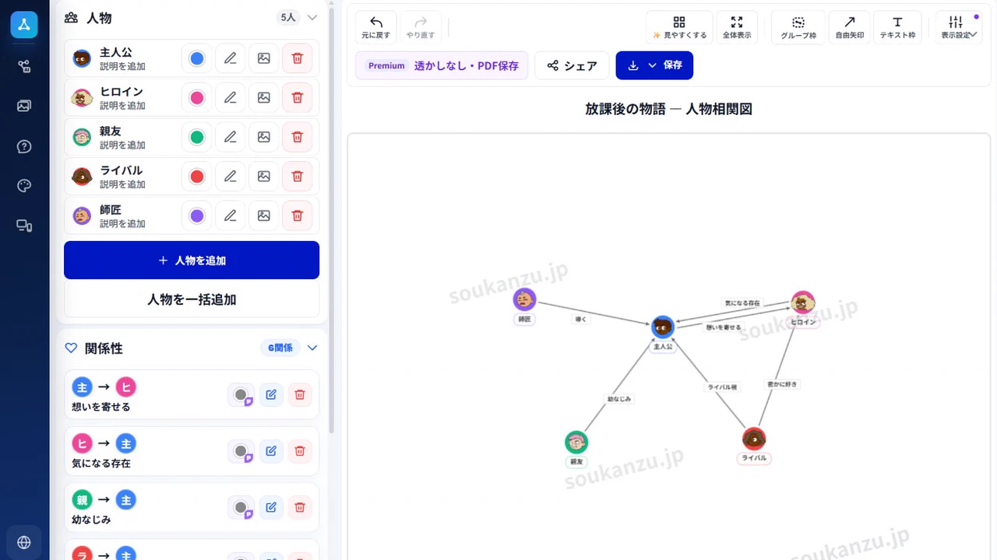Click the シェア share button

point(572,65)
